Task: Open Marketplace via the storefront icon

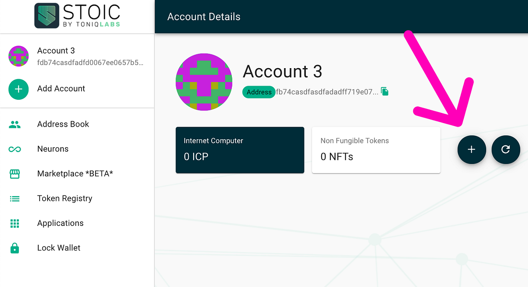Action: 15,173
